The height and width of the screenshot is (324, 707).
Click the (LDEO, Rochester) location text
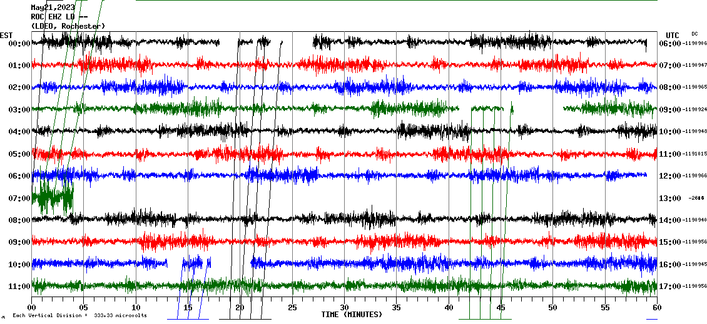pos(68,26)
